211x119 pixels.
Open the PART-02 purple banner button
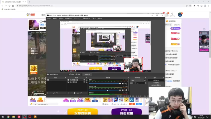tap(127, 111)
